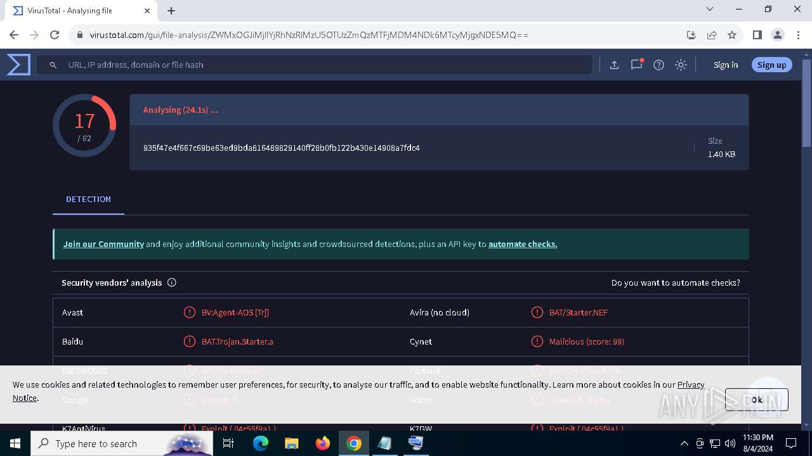This screenshot has width=812, height=456.
Task: Click the Sign in link
Action: click(x=726, y=65)
